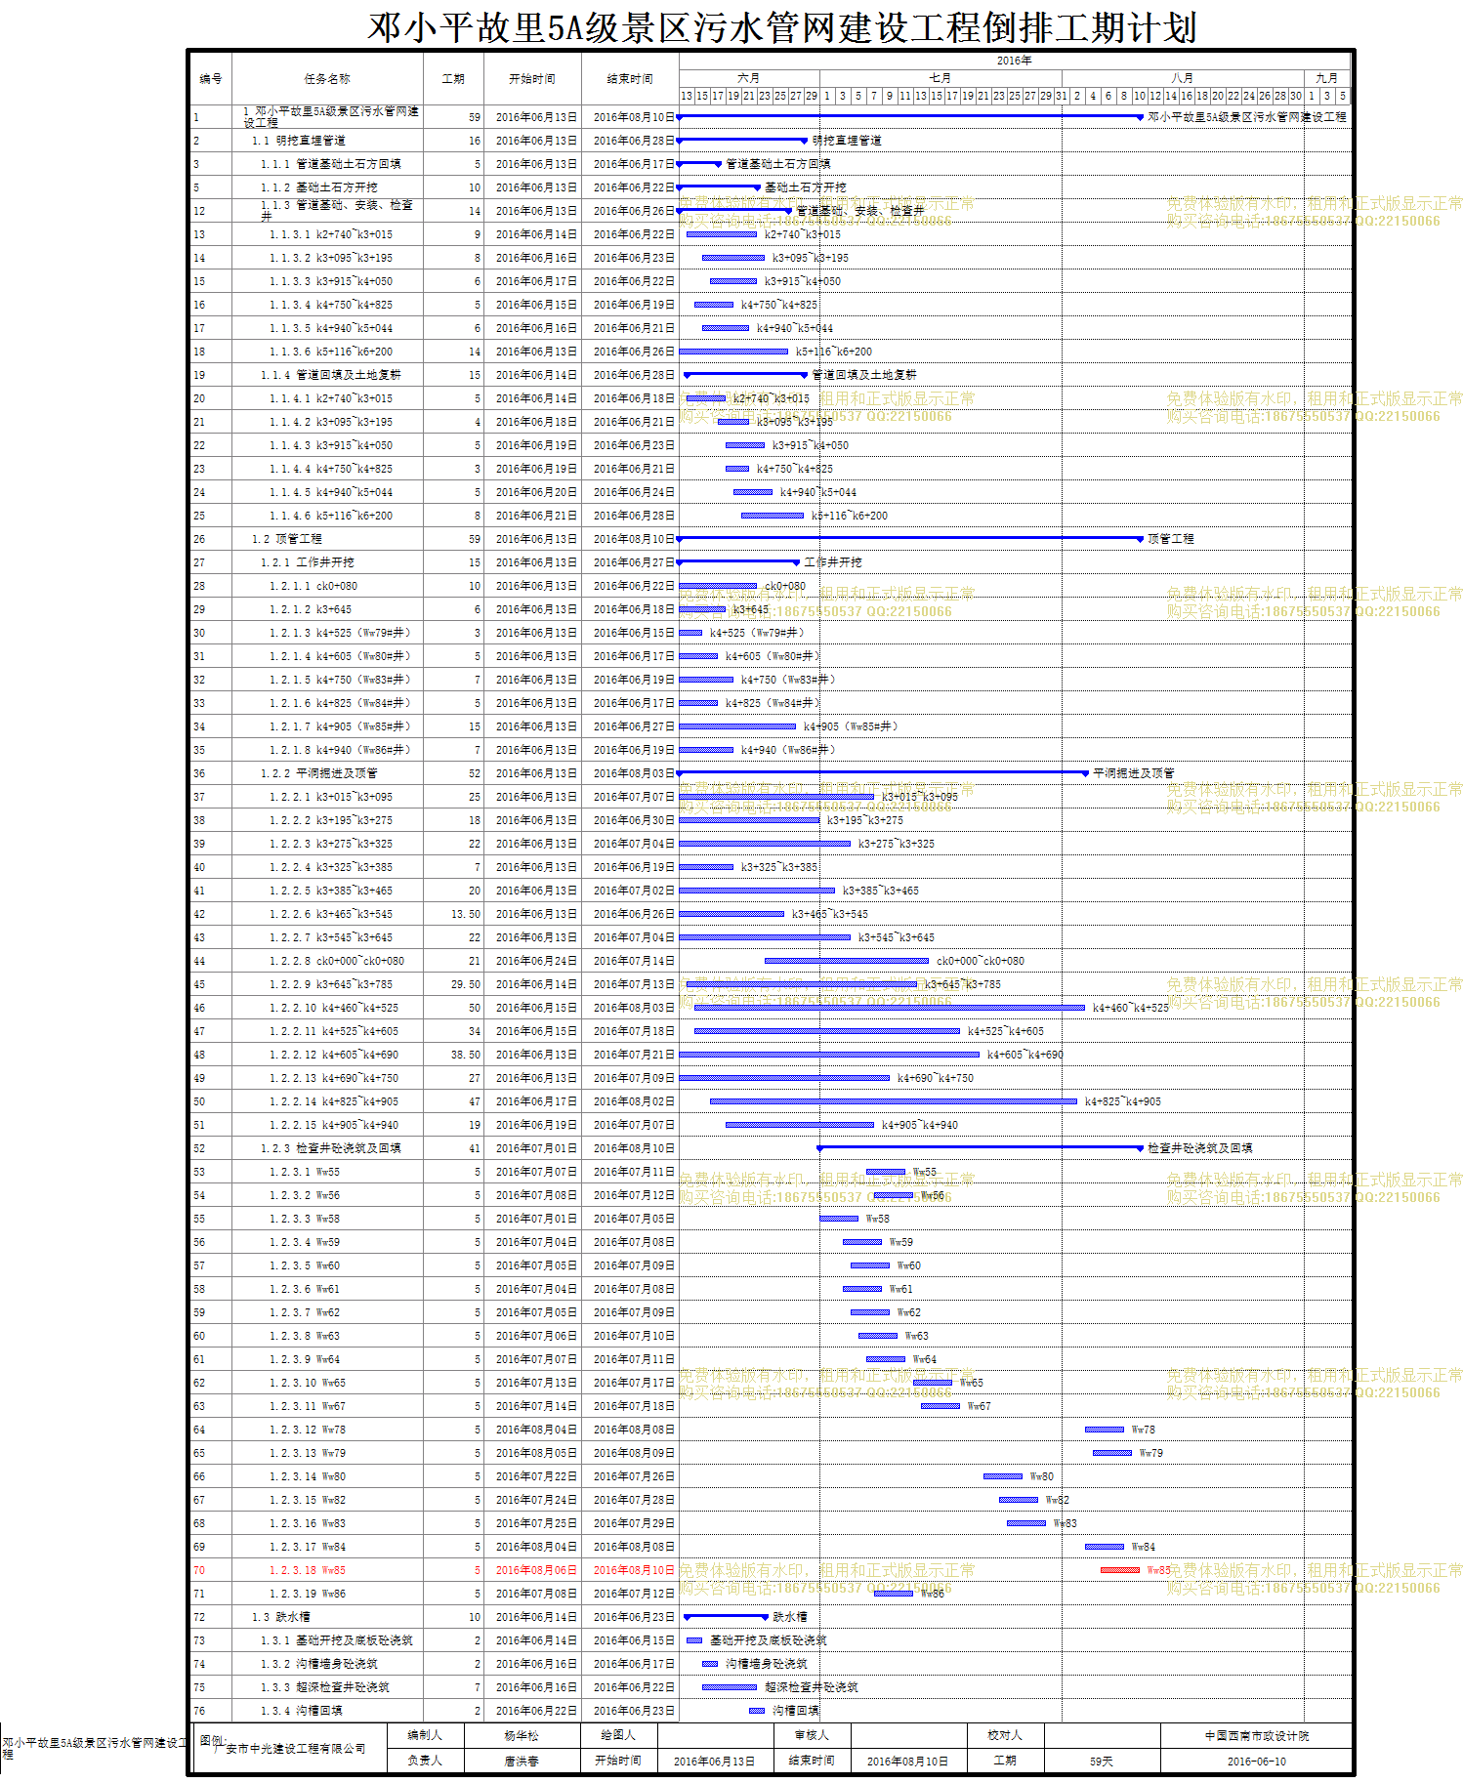The width and height of the screenshot is (1463, 1783).
Task: Click the chart title 邓小平故里5A级景区污水管网建设工程倒排工期计划
Action: coord(781,26)
